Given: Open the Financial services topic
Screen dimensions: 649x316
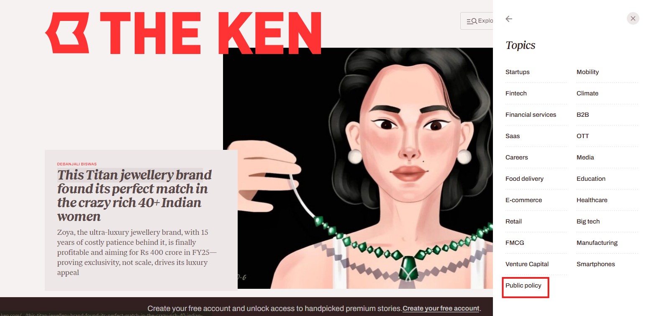Looking at the screenshot, I should point(531,115).
